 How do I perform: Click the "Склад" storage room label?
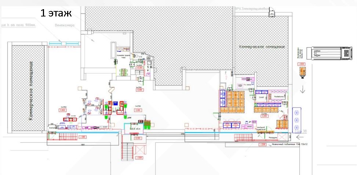(x=262, y=97)
